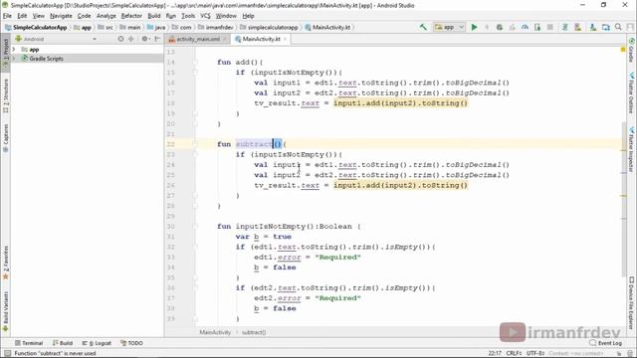Collapse the if block fold at line 15
This screenshot has height=358, width=637.
coord(195,73)
